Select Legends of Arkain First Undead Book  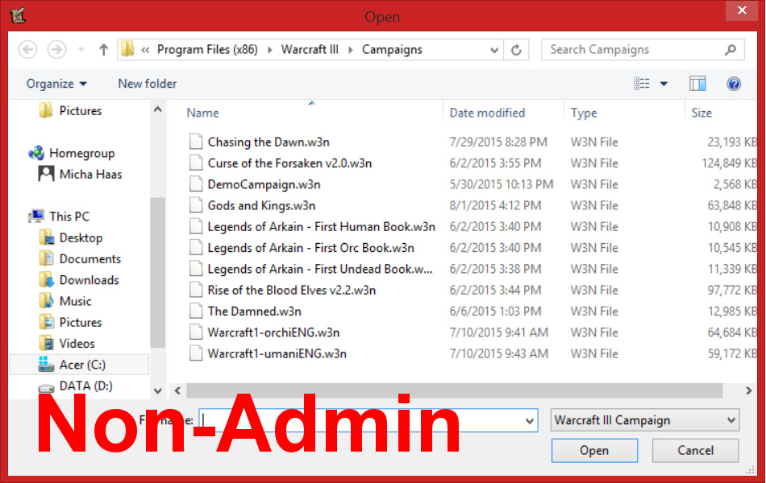coord(320,270)
